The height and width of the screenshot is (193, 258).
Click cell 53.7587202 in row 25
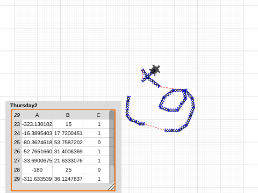[68, 143]
